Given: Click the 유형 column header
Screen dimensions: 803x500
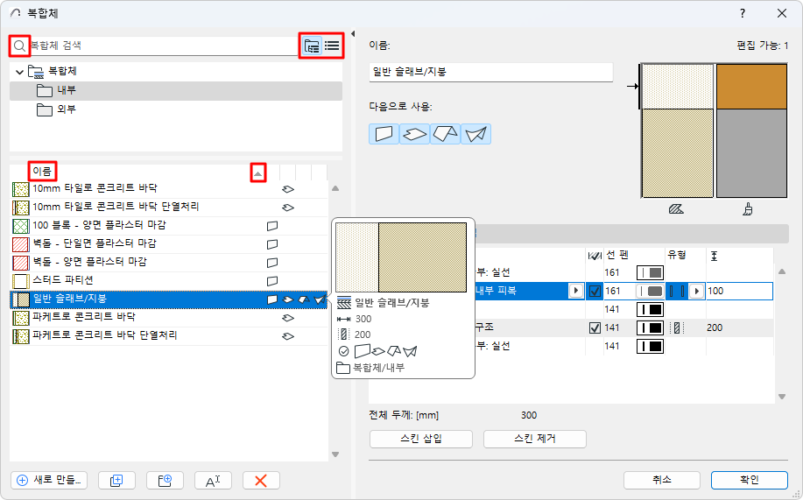Looking at the screenshot, I should pos(677,255).
